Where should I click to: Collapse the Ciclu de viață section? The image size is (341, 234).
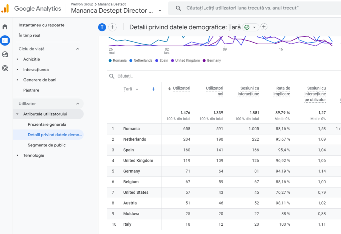(78, 49)
